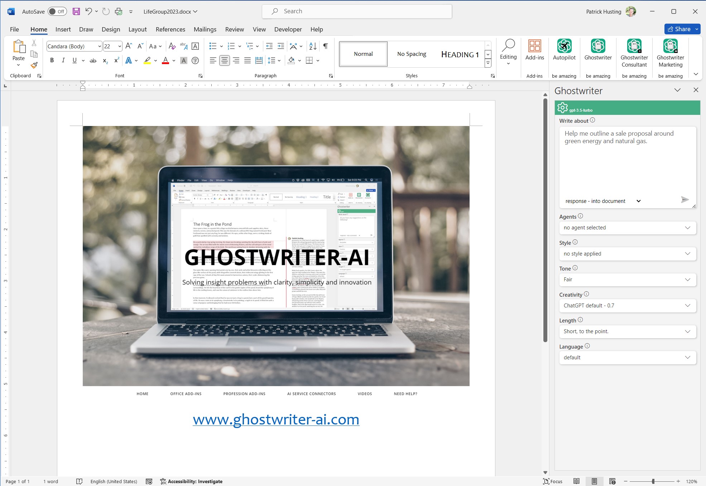Image resolution: width=706 pixels, height=486 pixels.
Task: Open Ghostwriter settings gear icon
Action: pyautogui.click(x=562, y=107)
